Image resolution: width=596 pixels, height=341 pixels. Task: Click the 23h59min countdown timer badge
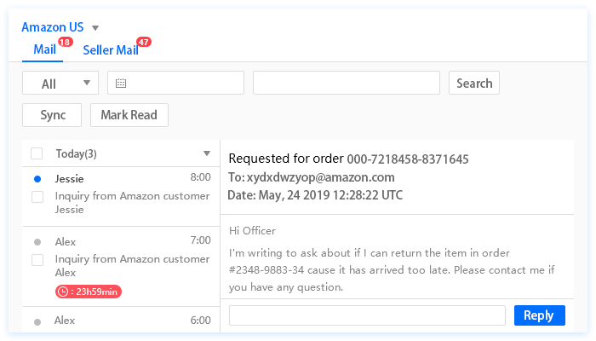pos(89,292)
